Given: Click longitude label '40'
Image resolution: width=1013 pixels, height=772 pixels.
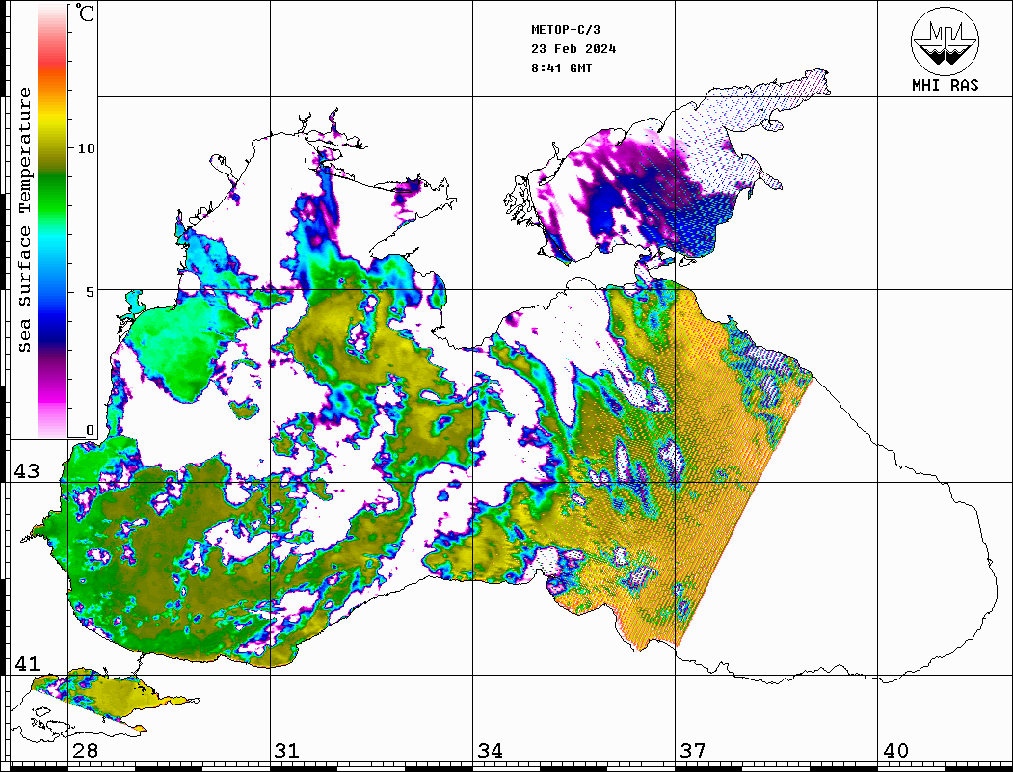Looking at the screenshot, I should (895, 751).
